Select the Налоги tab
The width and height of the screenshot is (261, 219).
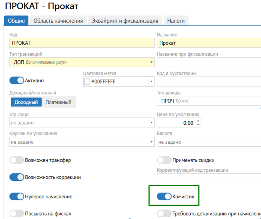pos(176,21)
